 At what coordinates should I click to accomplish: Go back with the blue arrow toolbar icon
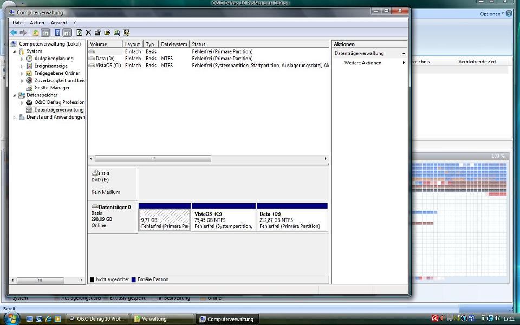[14, 32]
